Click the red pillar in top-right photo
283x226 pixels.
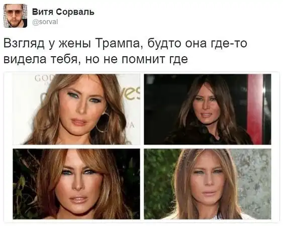(x=255, y=109)
